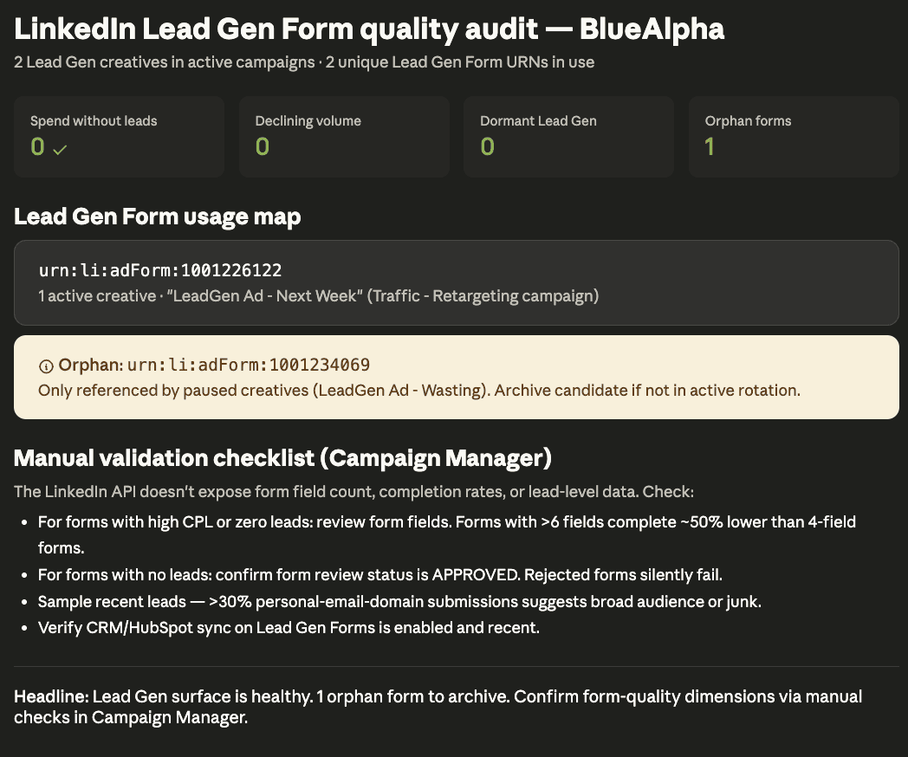
Task: Click the bold Orphan: label
Action: click(x=91, y=365)
